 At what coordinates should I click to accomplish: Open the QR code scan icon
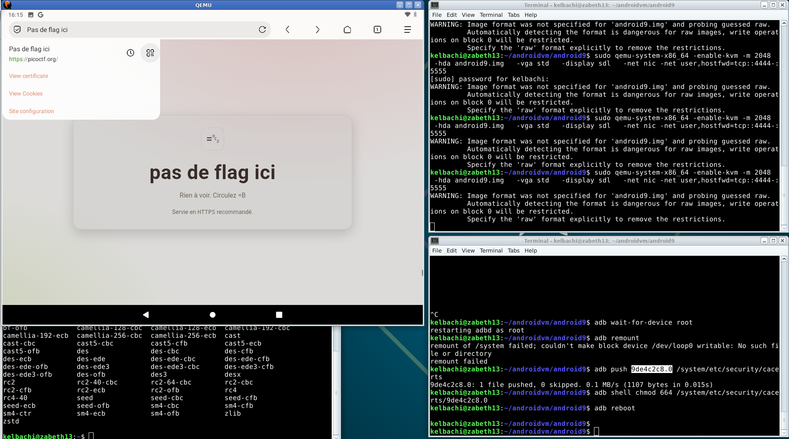pyautogui.click(x=150, y=53)
